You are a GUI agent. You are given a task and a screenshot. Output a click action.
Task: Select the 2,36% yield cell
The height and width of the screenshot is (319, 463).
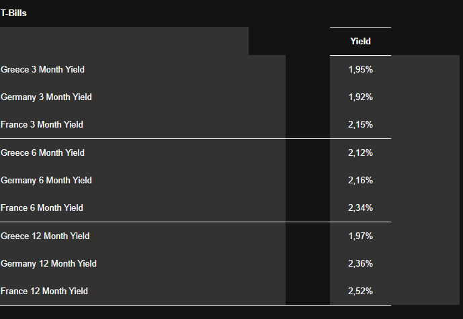pyautogui.click(x=360, y=264)
